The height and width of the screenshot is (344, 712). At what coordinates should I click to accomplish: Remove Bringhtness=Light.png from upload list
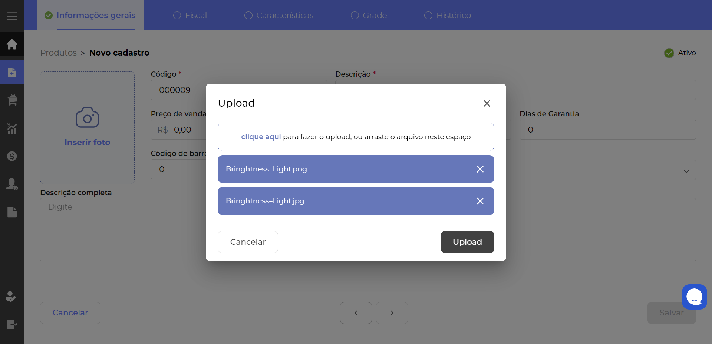[480, 169]
